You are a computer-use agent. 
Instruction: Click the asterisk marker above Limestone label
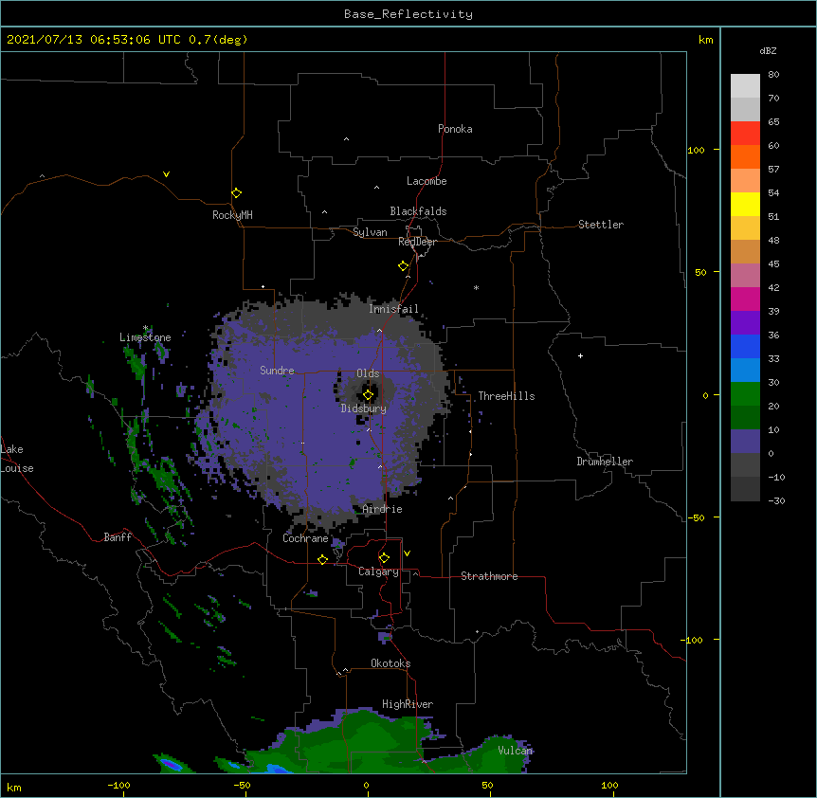tap(145, 328)
